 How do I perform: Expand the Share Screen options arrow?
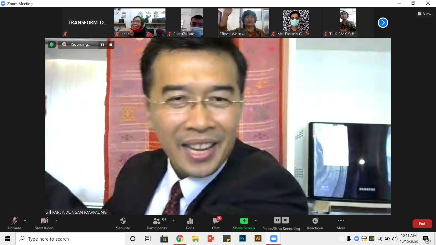point(256,221)
